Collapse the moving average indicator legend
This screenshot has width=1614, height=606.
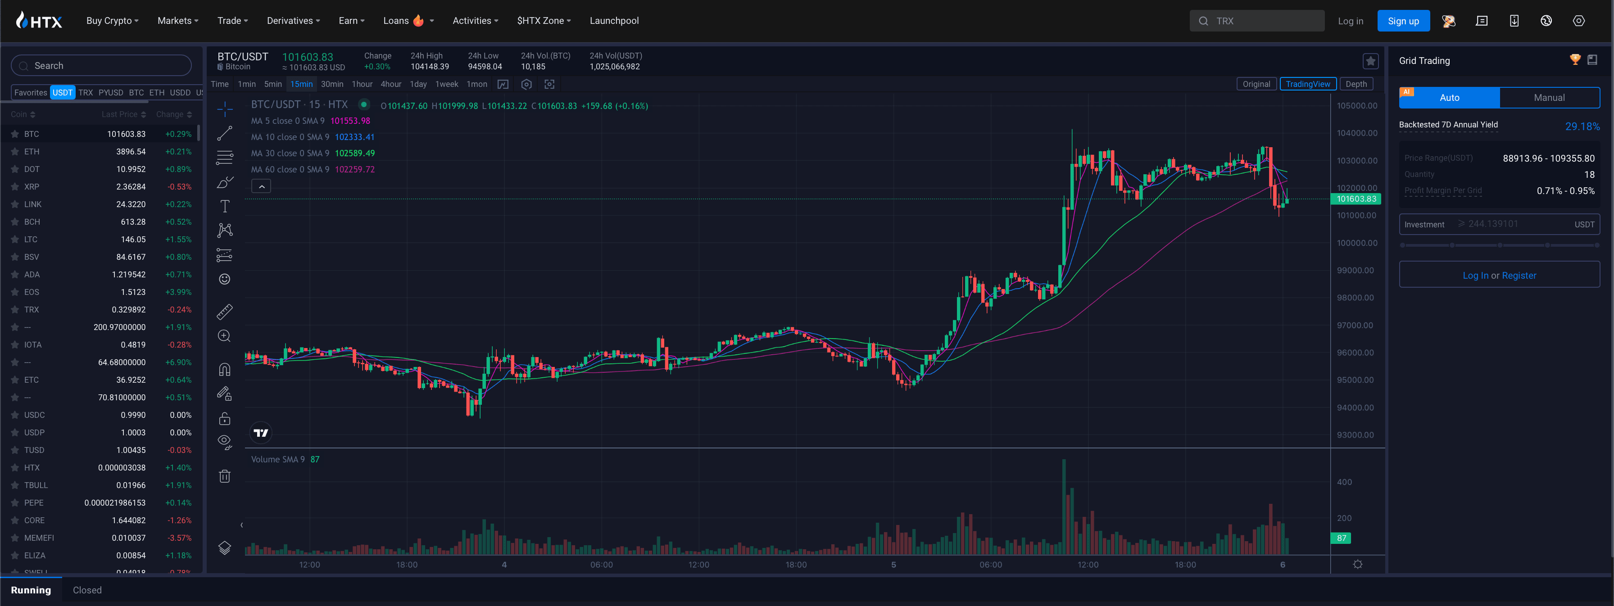pos(261,186)
